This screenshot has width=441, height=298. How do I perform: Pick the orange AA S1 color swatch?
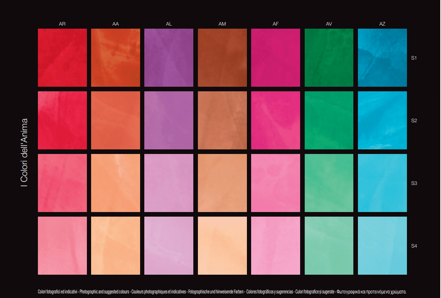coord(115,58)
